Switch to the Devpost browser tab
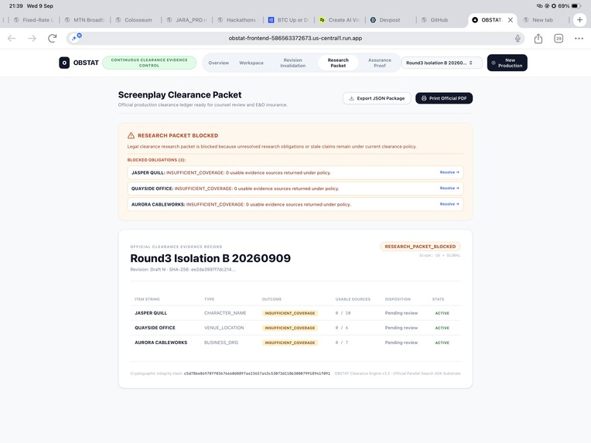This screenshot has width=591, height=443. click(389, 20)
